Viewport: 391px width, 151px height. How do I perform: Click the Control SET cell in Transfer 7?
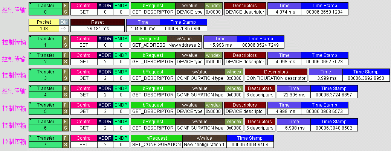coord(84,145)
